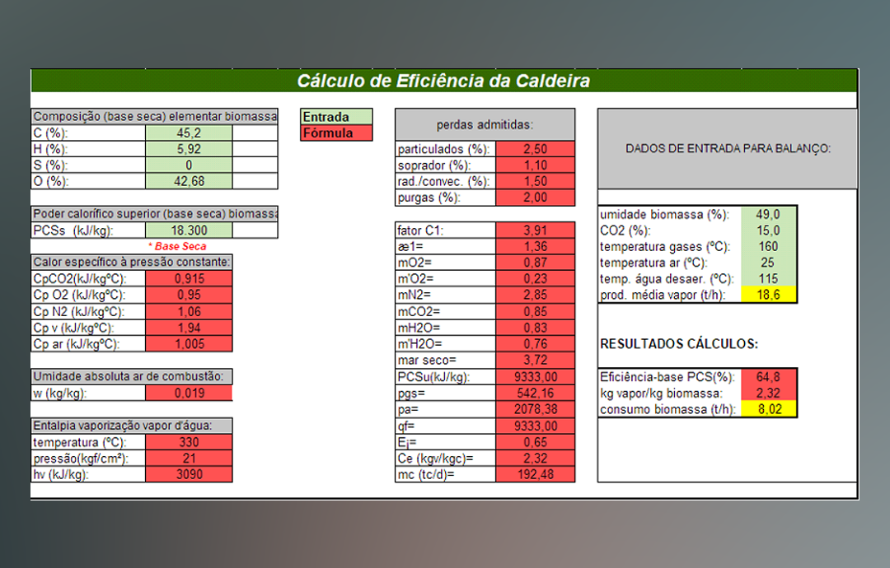Click the particulados (%) value 2,50
This screenshot has height=568, width=890.
pyautogui.click(x=536, y=149)
